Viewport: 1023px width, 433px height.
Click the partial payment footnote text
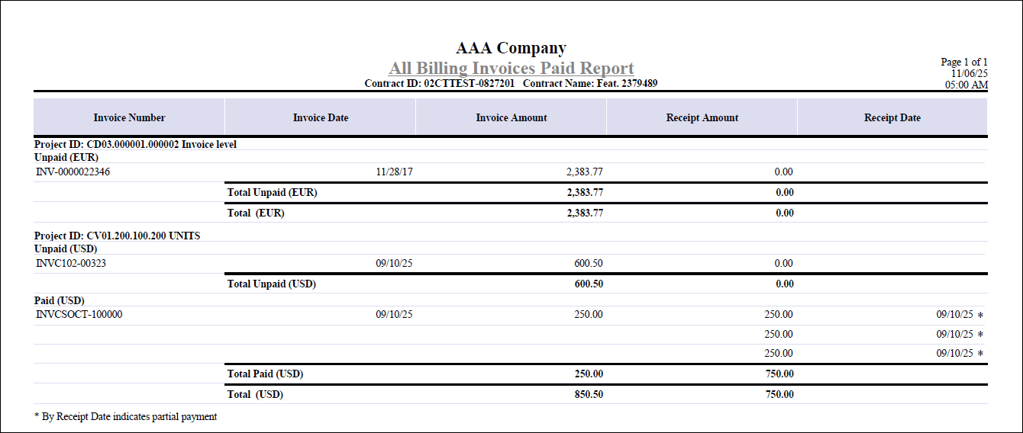pyautogui.click(x=126, y=417)
